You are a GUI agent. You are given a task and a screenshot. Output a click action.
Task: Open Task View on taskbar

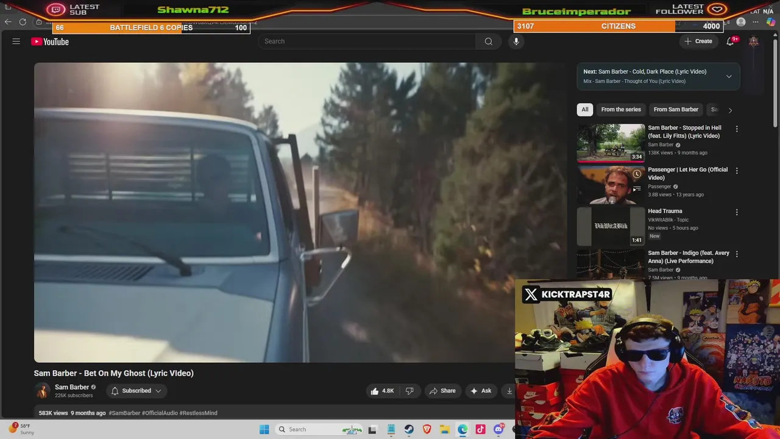[x=372, y=429]
